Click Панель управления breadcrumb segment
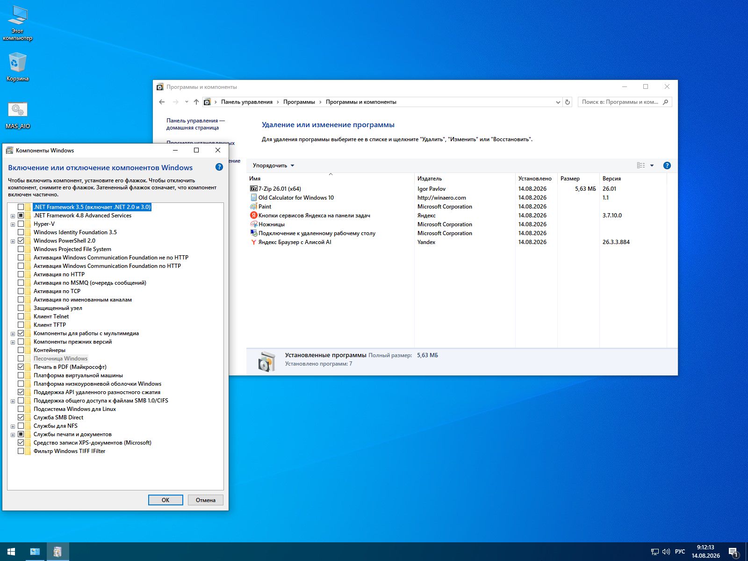 (247, 102)
